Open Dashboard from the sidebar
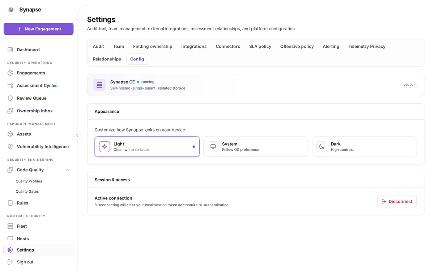This screenshot has width=434, height=271. (x=39, y=50)
